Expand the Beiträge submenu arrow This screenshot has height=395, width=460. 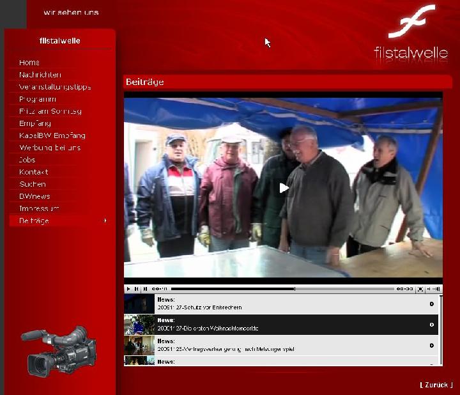pyautogui.click(x=105, y=221)
